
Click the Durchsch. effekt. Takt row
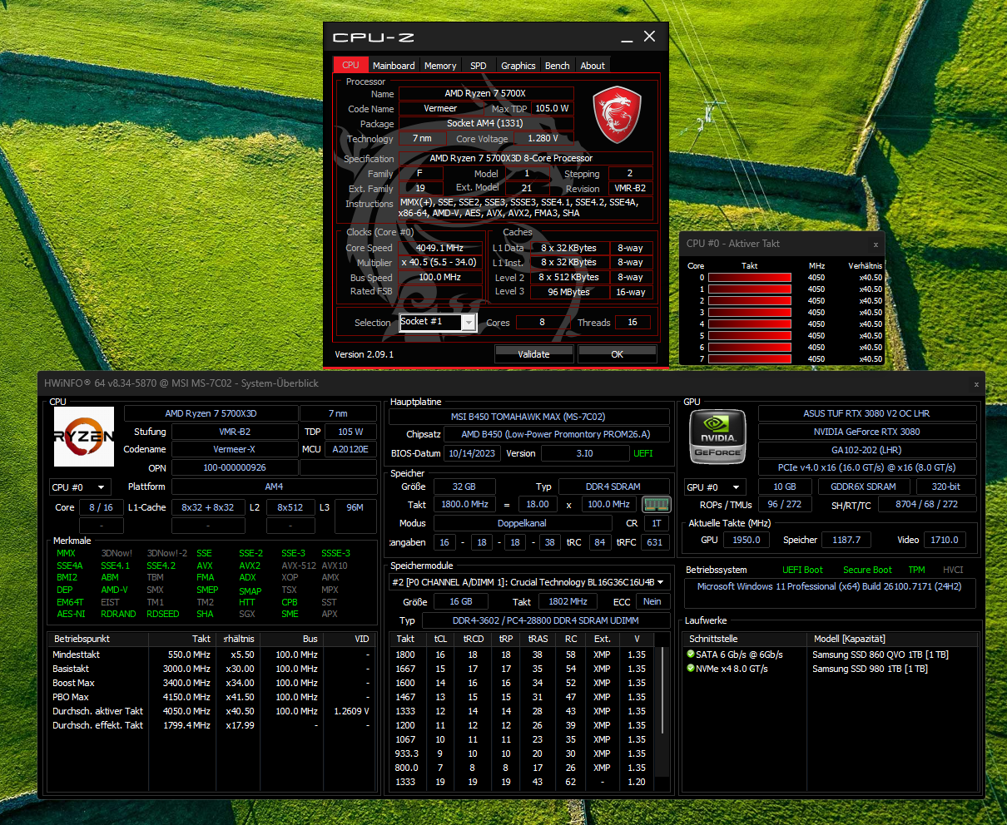(211, 725)
